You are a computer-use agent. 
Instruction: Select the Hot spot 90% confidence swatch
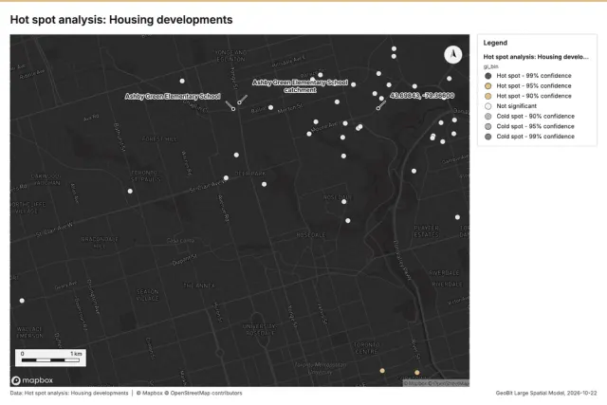point(487,96)
